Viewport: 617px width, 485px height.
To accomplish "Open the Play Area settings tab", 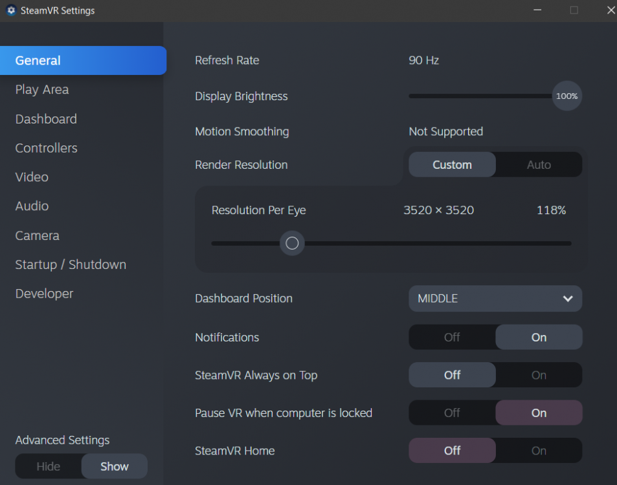I will [x=42, y=90].
